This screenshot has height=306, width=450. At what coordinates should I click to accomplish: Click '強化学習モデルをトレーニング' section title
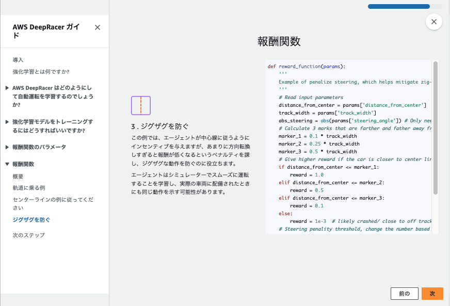click(x=53, y=126)
